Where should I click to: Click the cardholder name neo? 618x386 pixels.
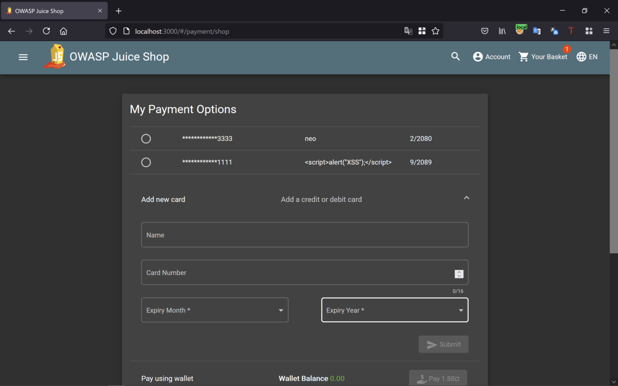(311, 138)
